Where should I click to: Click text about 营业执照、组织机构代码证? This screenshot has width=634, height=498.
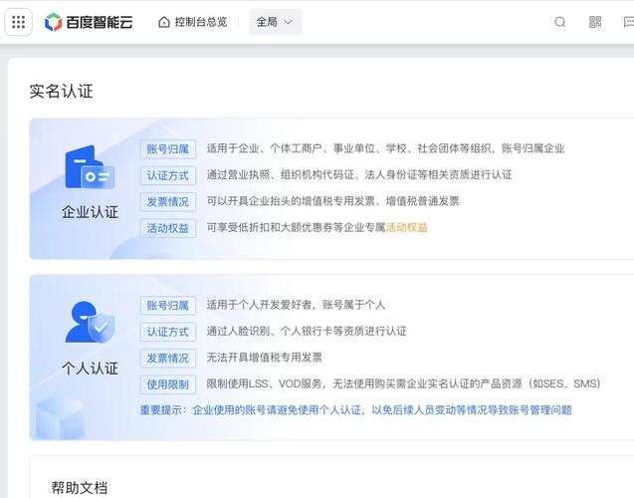point(359,174)
